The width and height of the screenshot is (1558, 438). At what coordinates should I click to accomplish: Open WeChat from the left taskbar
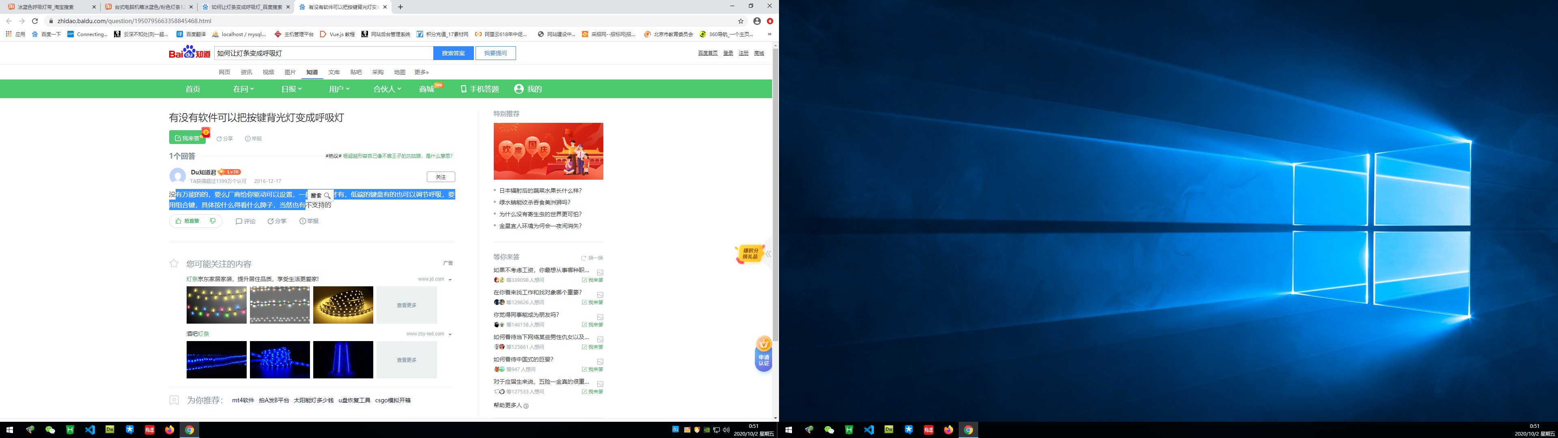(50, 429)
